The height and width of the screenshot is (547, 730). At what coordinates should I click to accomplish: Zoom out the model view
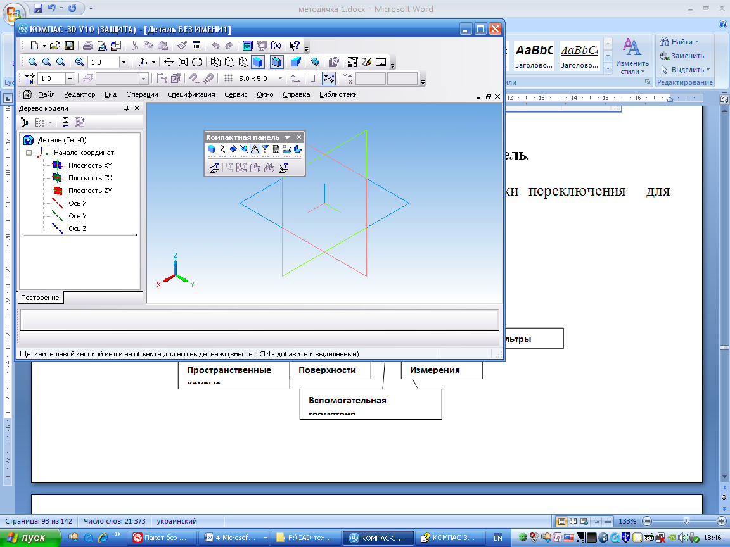61,62
